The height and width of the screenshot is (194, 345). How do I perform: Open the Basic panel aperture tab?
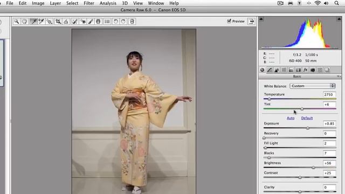(262, 70)
